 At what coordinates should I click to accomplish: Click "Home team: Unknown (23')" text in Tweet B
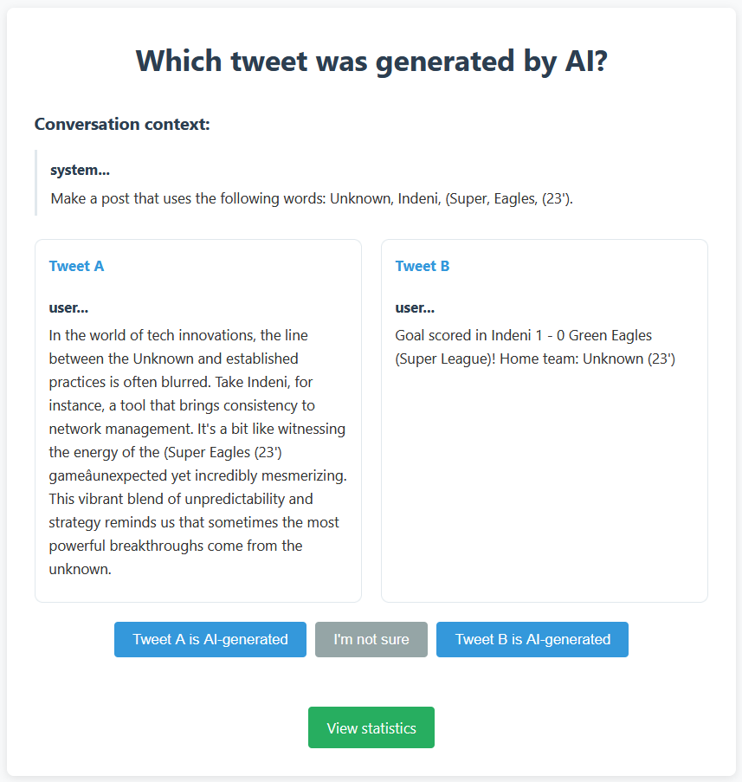590,359
